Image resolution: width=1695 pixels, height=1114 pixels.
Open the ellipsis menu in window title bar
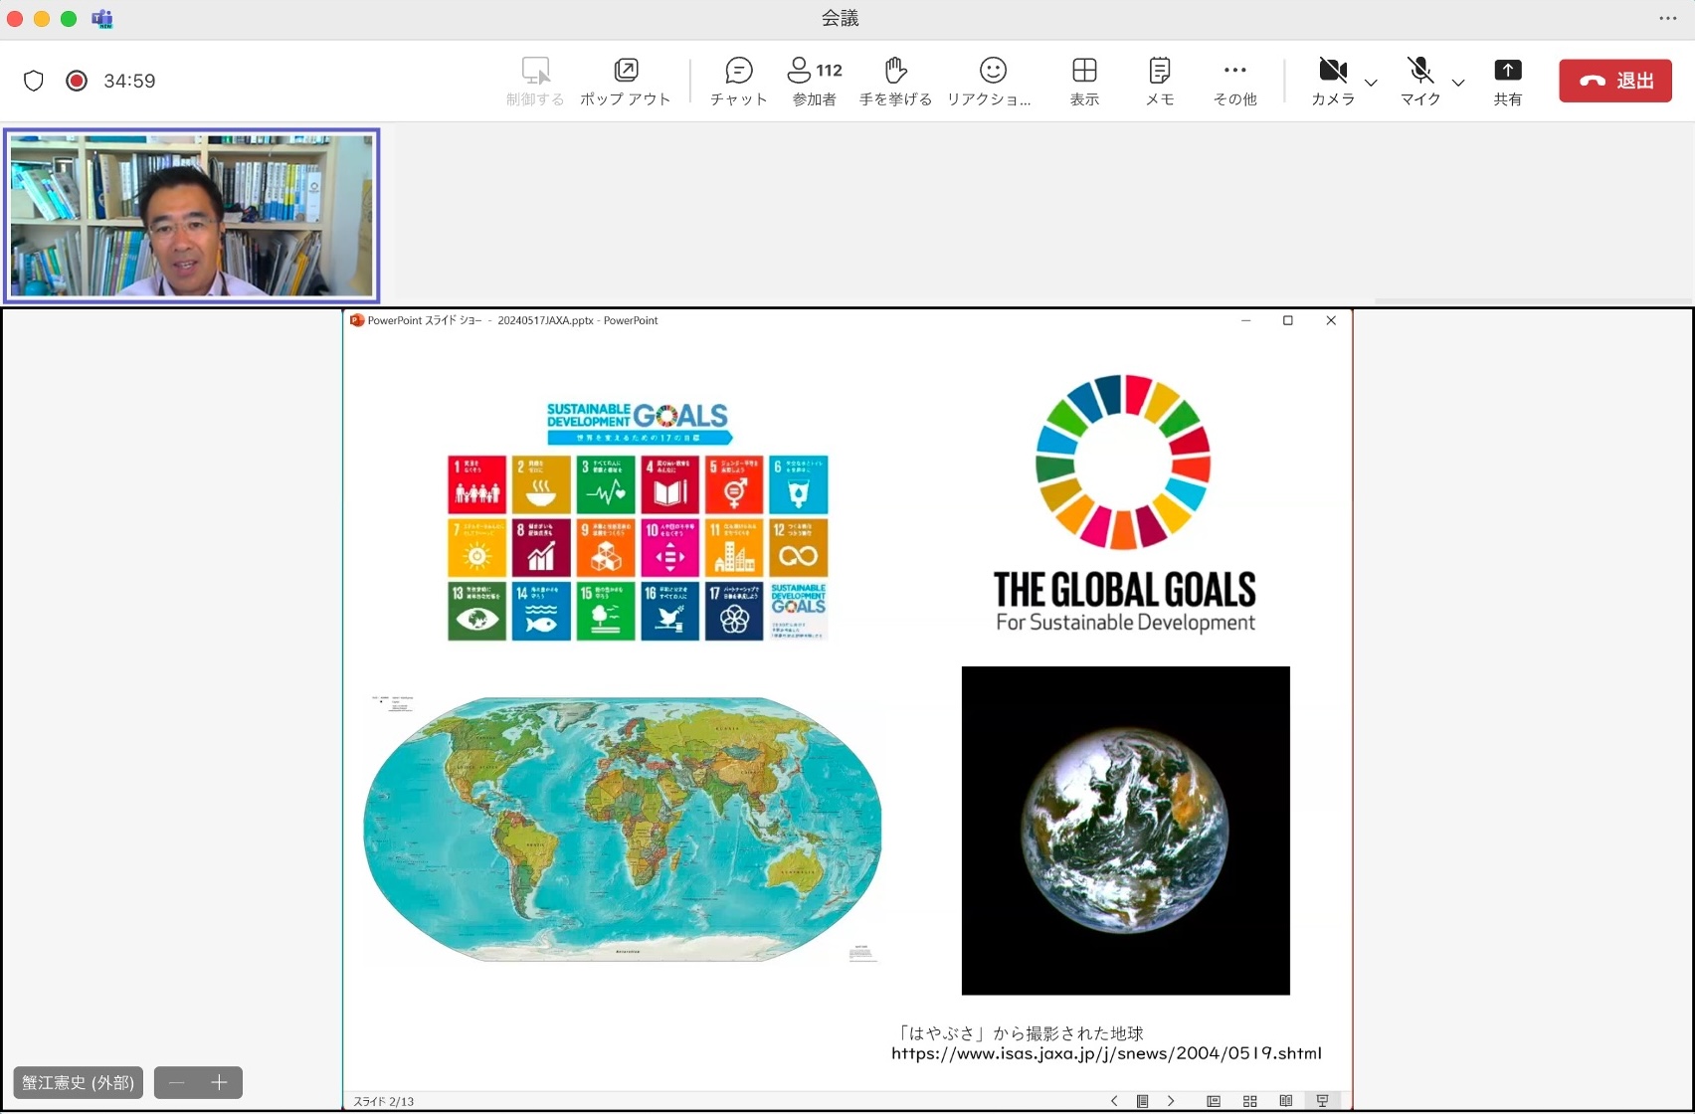pyautogui.click(x=1668, y=19)
